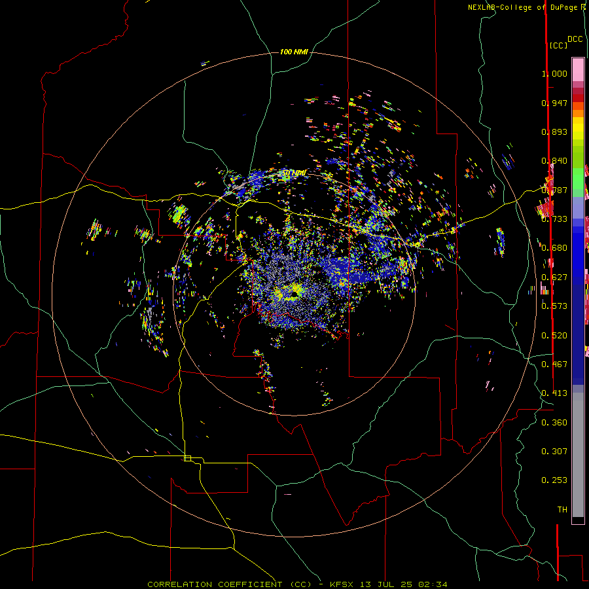Click the 0.520 scale value

554,335
